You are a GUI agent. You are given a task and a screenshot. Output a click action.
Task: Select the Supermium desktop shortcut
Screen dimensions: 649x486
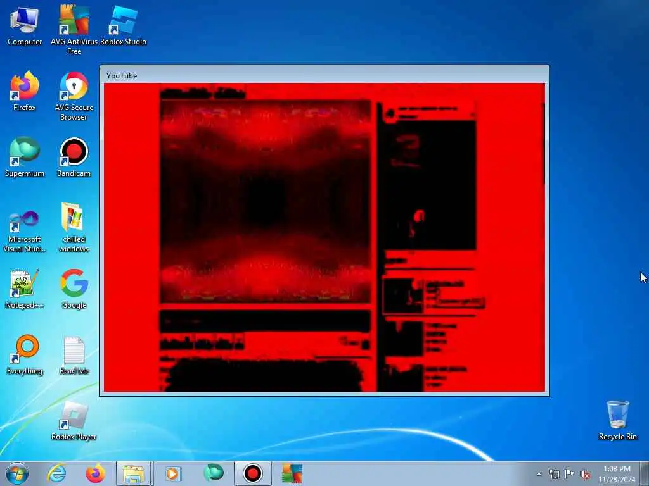tap(25, 157)
